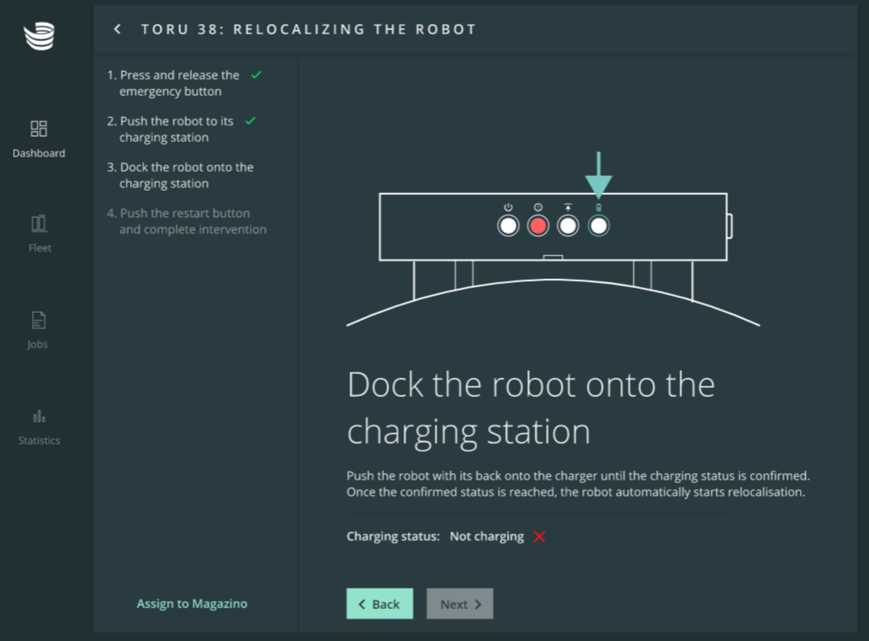Screen dimensions: 869x641
Task: Click the power button on the robot diagram
Action: click(508, 225)
